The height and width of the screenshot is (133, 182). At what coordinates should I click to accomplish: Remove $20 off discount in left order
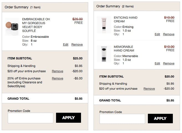point(57,71)
